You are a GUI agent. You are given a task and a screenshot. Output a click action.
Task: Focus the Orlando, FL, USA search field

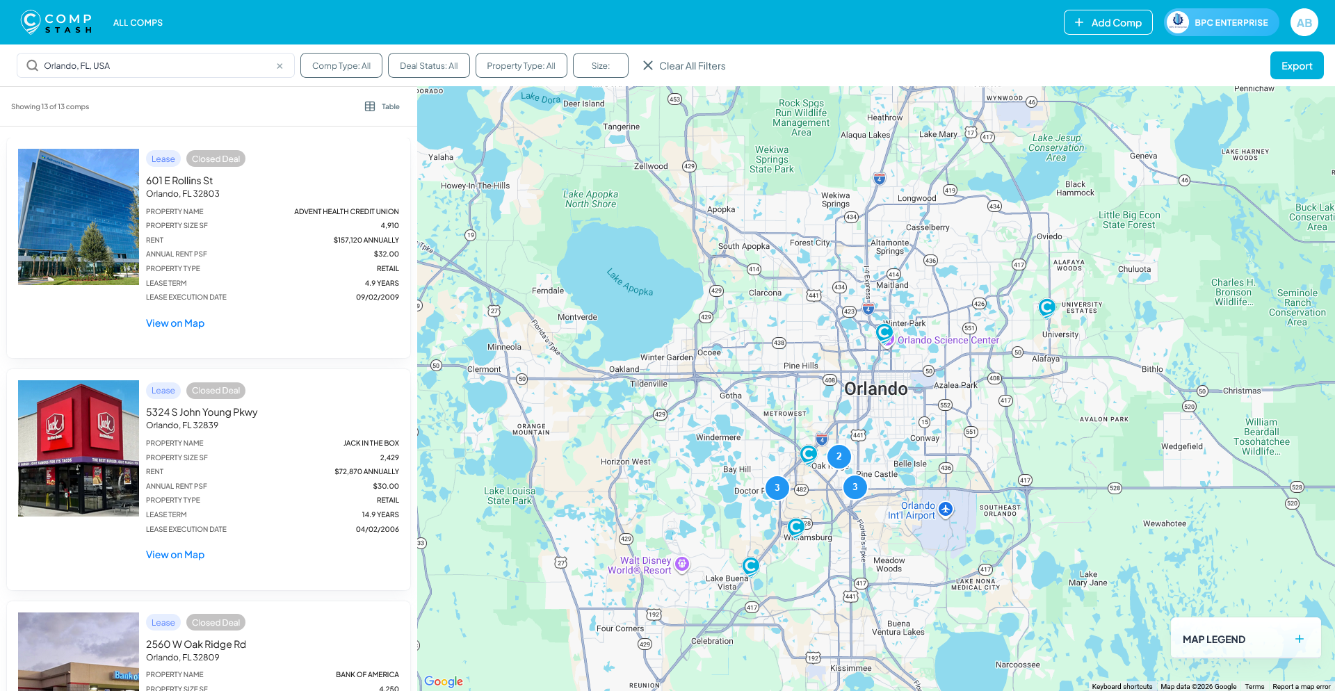156,65
